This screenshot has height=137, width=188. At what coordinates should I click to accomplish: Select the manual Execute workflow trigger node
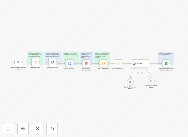click(18, 62)
